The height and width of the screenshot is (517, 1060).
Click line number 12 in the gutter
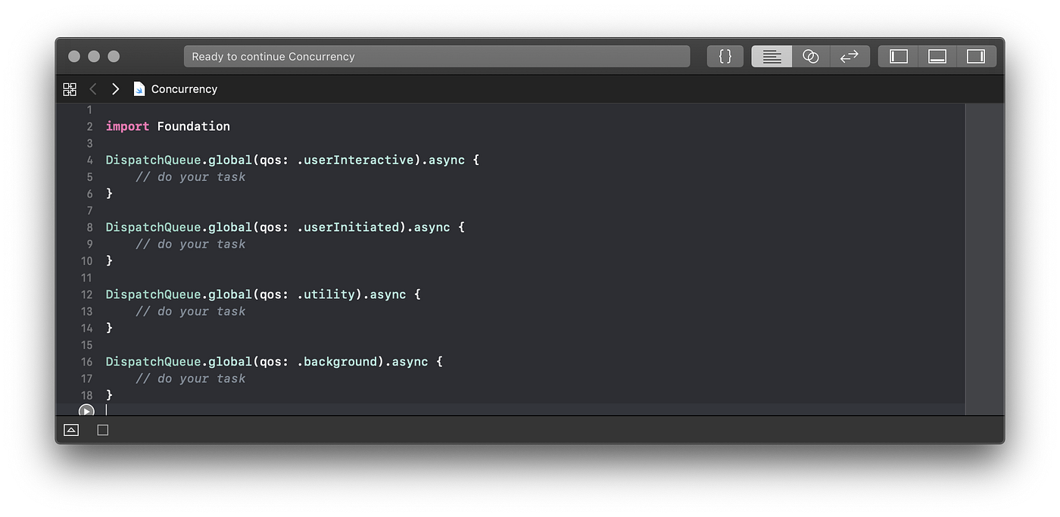click(x=86, y=294)
